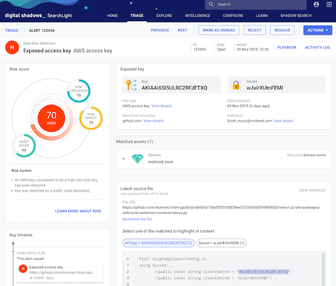This screenshot has width=336, height=286.
Task: Open the CONFIGURE tab
Action: pyautogui.click(x=233, y=16)
